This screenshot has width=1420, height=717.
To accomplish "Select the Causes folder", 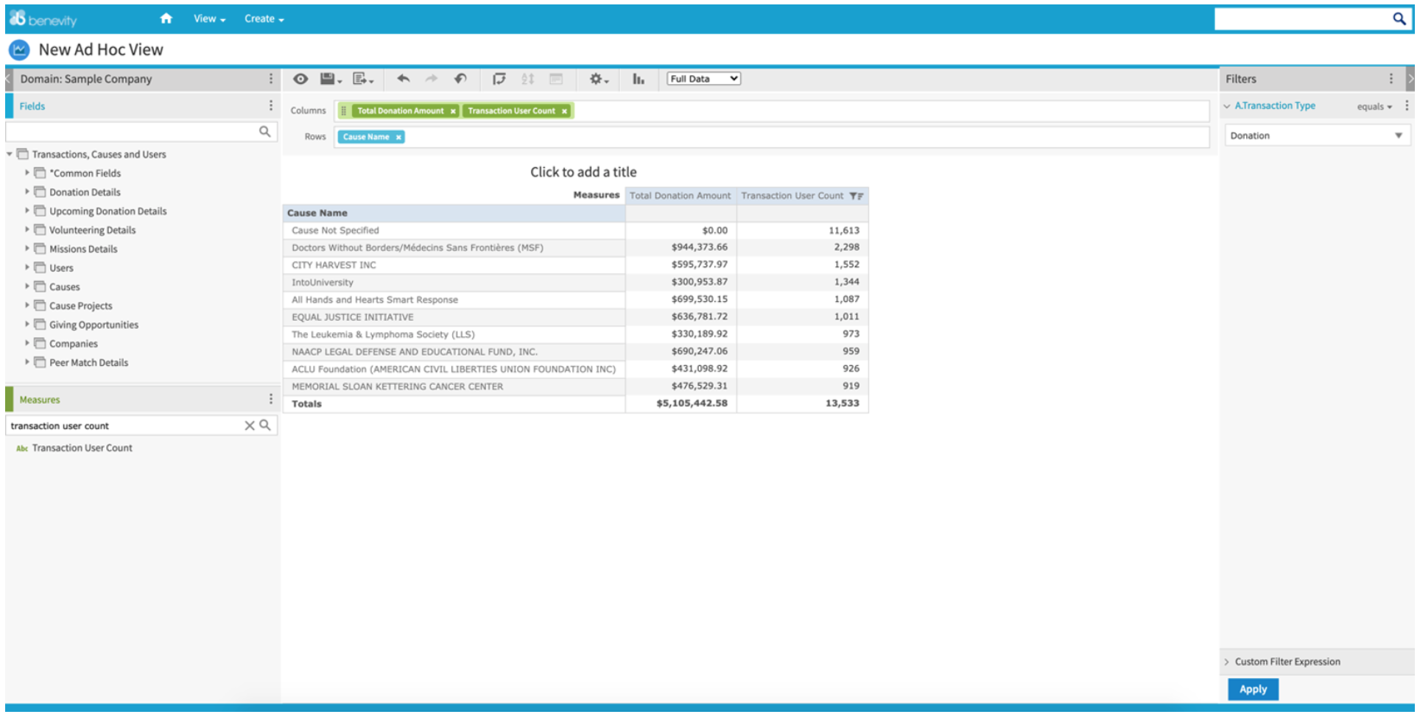I will pyautogui.click(x=64, y=287).
